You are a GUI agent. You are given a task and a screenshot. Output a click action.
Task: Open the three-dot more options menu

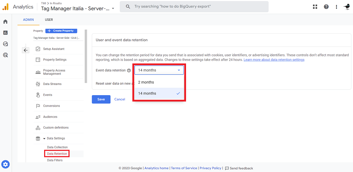pos(336,7)
